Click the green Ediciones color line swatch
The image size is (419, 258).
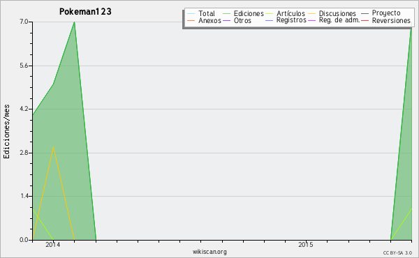click(226, 14)
